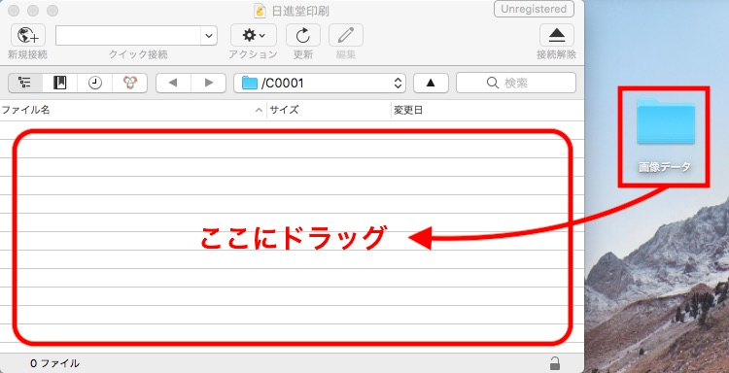Show the Bookmarks view

click(60, 84)
